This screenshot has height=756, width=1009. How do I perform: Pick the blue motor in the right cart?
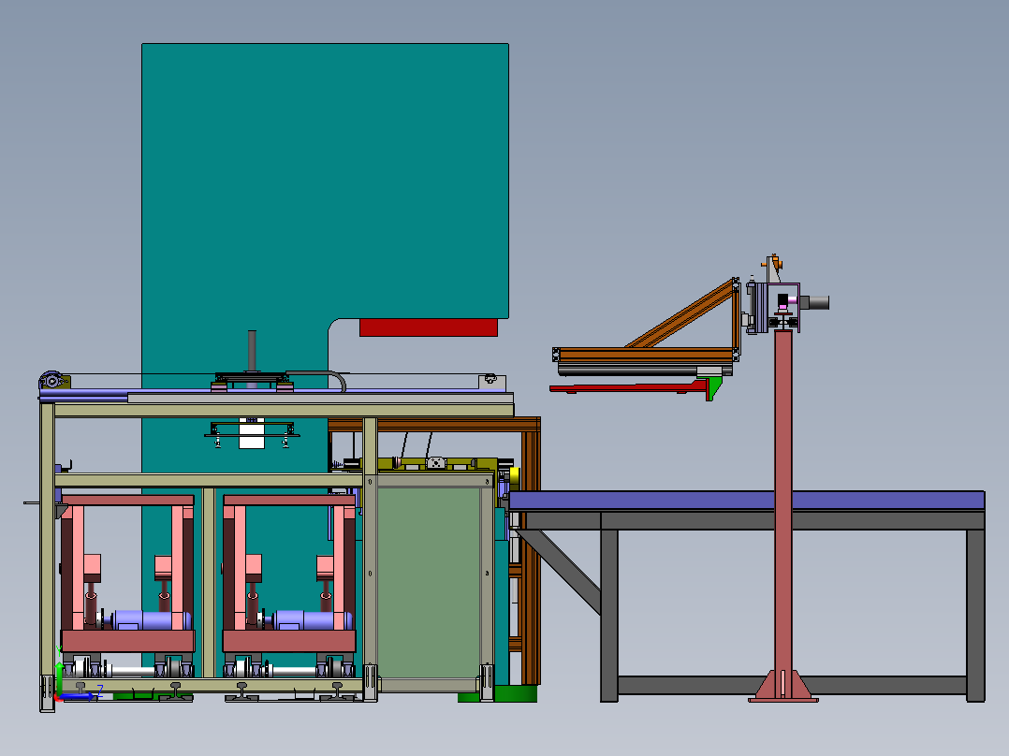pyautogui.click(x=313, y=621)
